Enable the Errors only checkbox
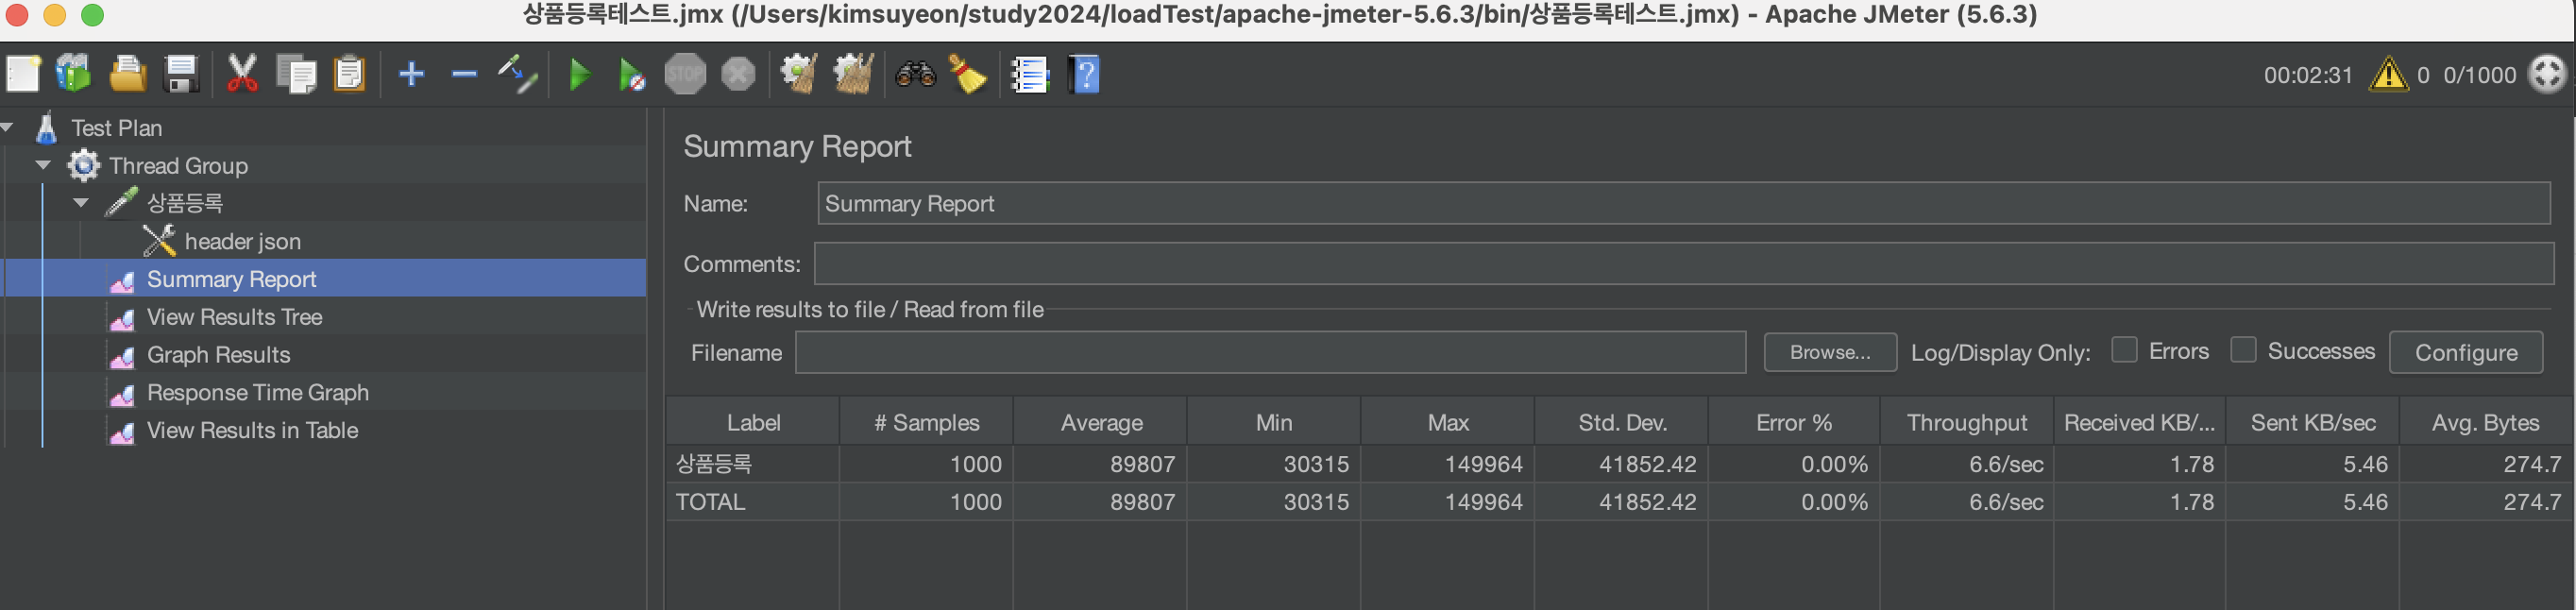The width and height of the screenshot is (2576, 610). point(2124,350)
